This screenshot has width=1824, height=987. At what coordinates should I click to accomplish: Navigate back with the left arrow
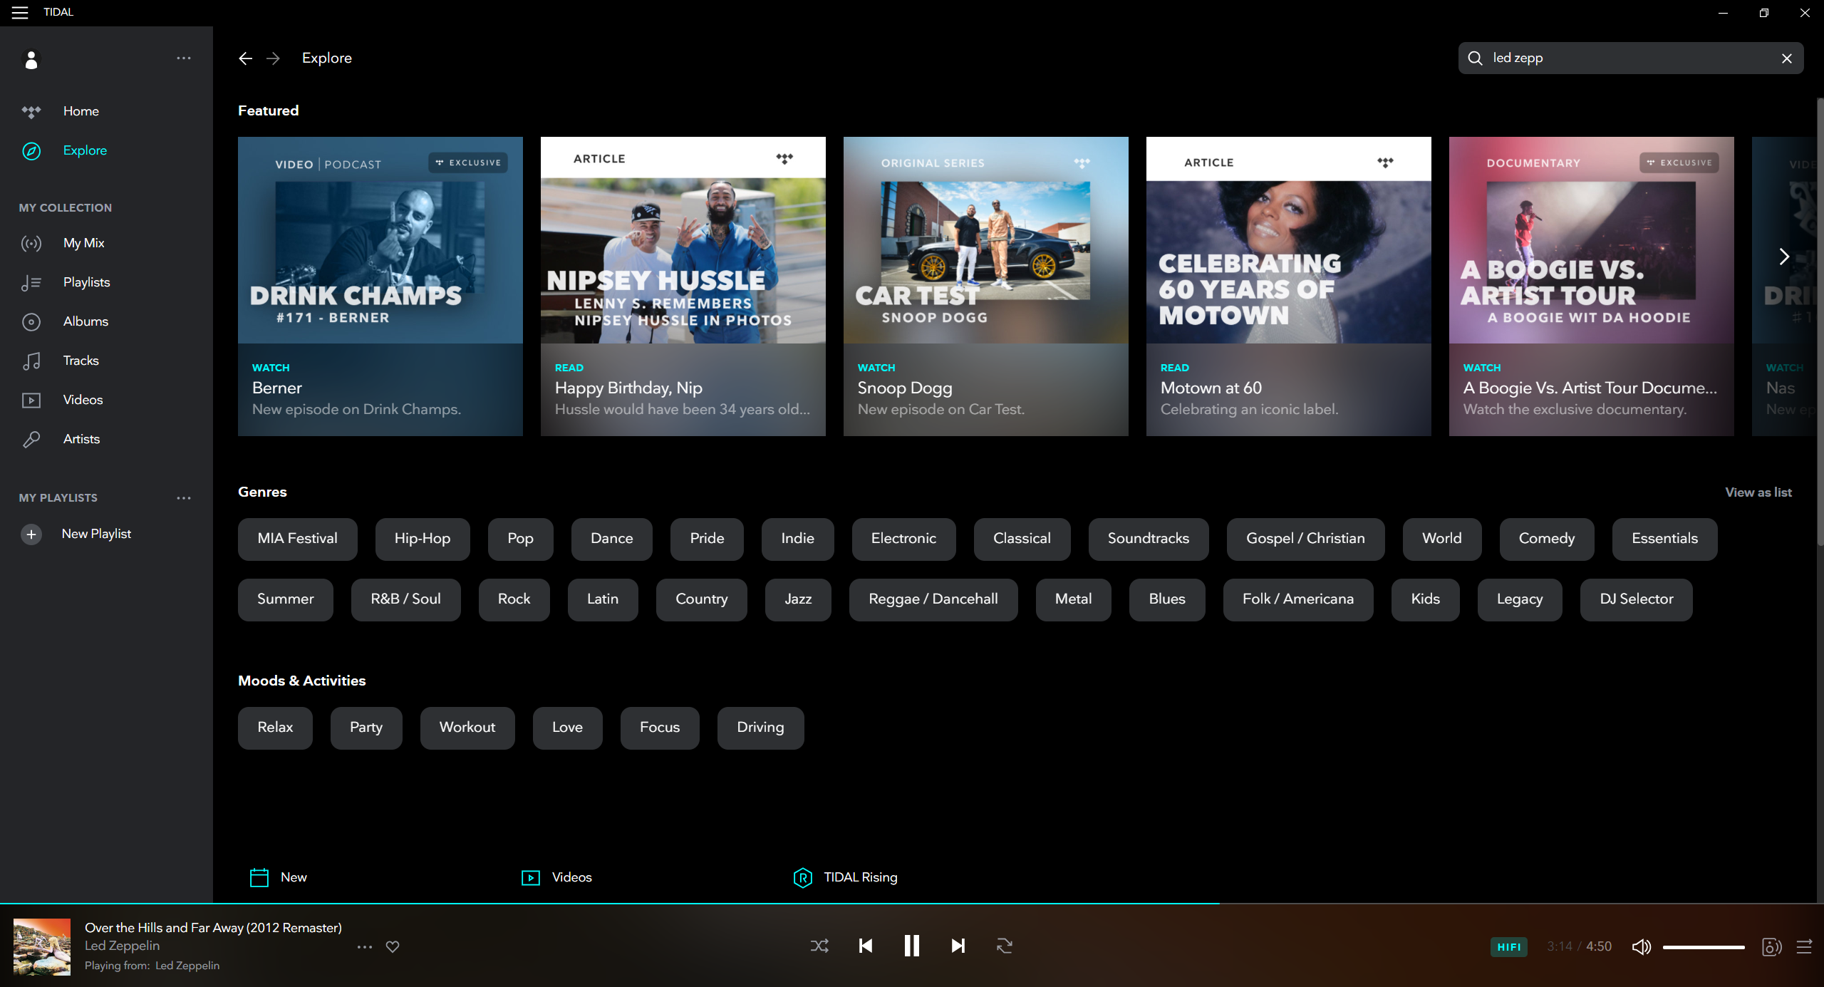point(245,58)
